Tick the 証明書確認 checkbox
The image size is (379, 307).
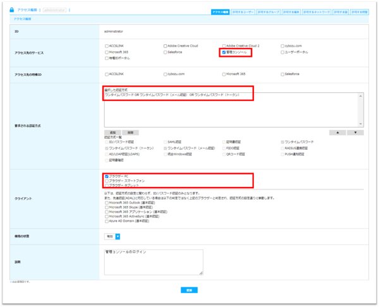(x=107, y=160)
